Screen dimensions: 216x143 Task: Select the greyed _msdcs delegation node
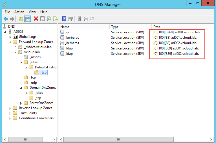click(35, 57)
